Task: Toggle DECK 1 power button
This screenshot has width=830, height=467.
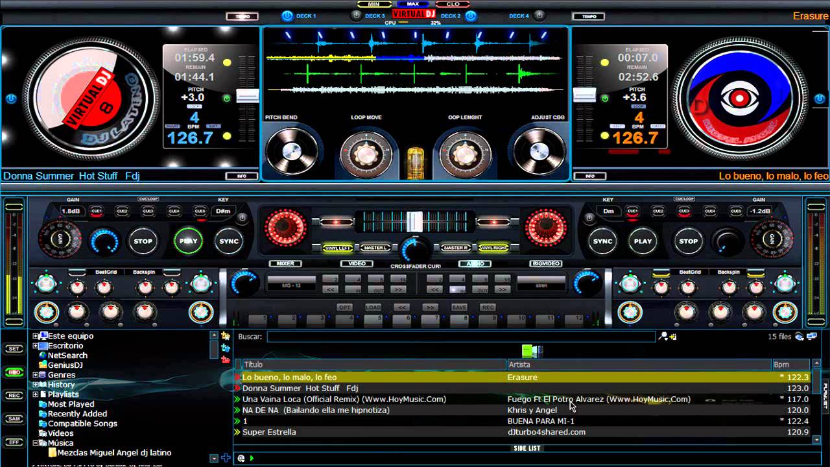Action: 287,16
